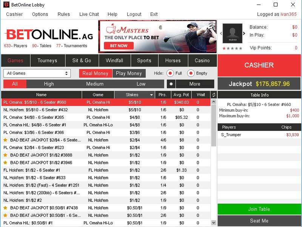Sort by Wait column header
Screen dimensions: 302x227
pos(201,95)
